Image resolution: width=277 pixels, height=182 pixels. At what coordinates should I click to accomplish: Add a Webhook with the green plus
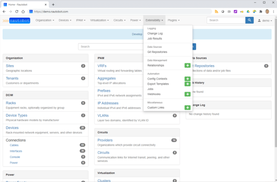187,94
